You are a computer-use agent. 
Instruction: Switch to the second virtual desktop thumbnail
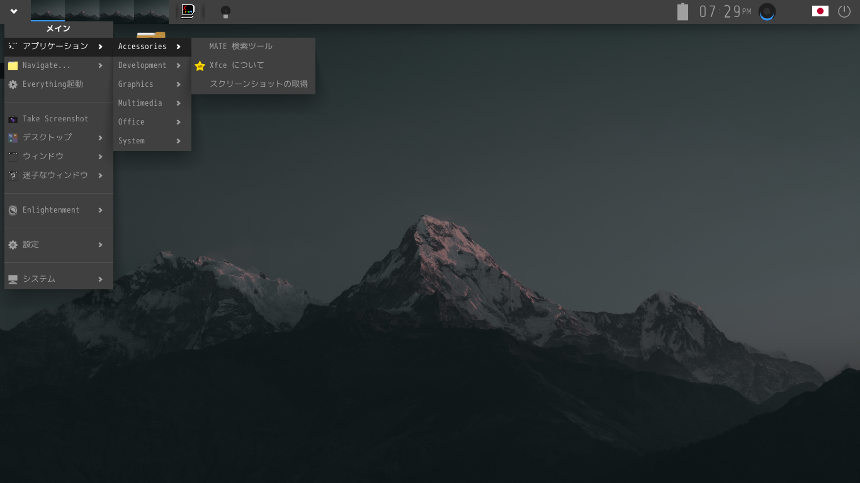tap(82, 11)
